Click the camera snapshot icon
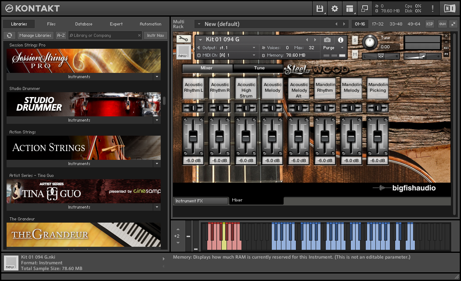 click(x=327, y=40)
